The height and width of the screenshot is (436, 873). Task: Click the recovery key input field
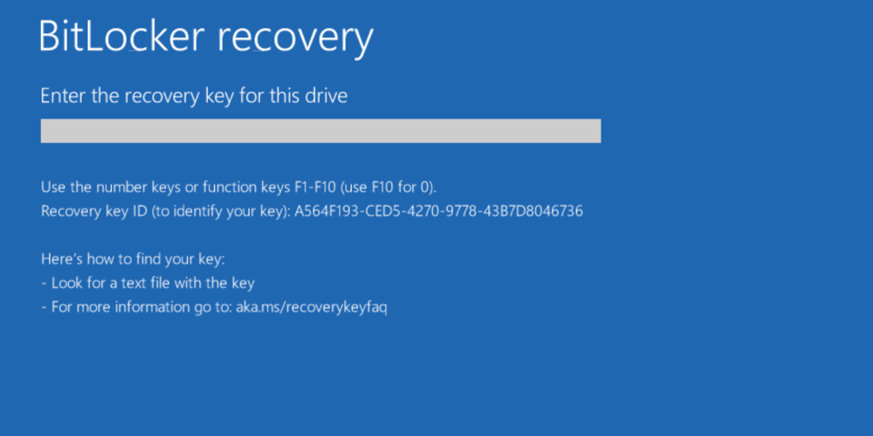coord(320,131)
